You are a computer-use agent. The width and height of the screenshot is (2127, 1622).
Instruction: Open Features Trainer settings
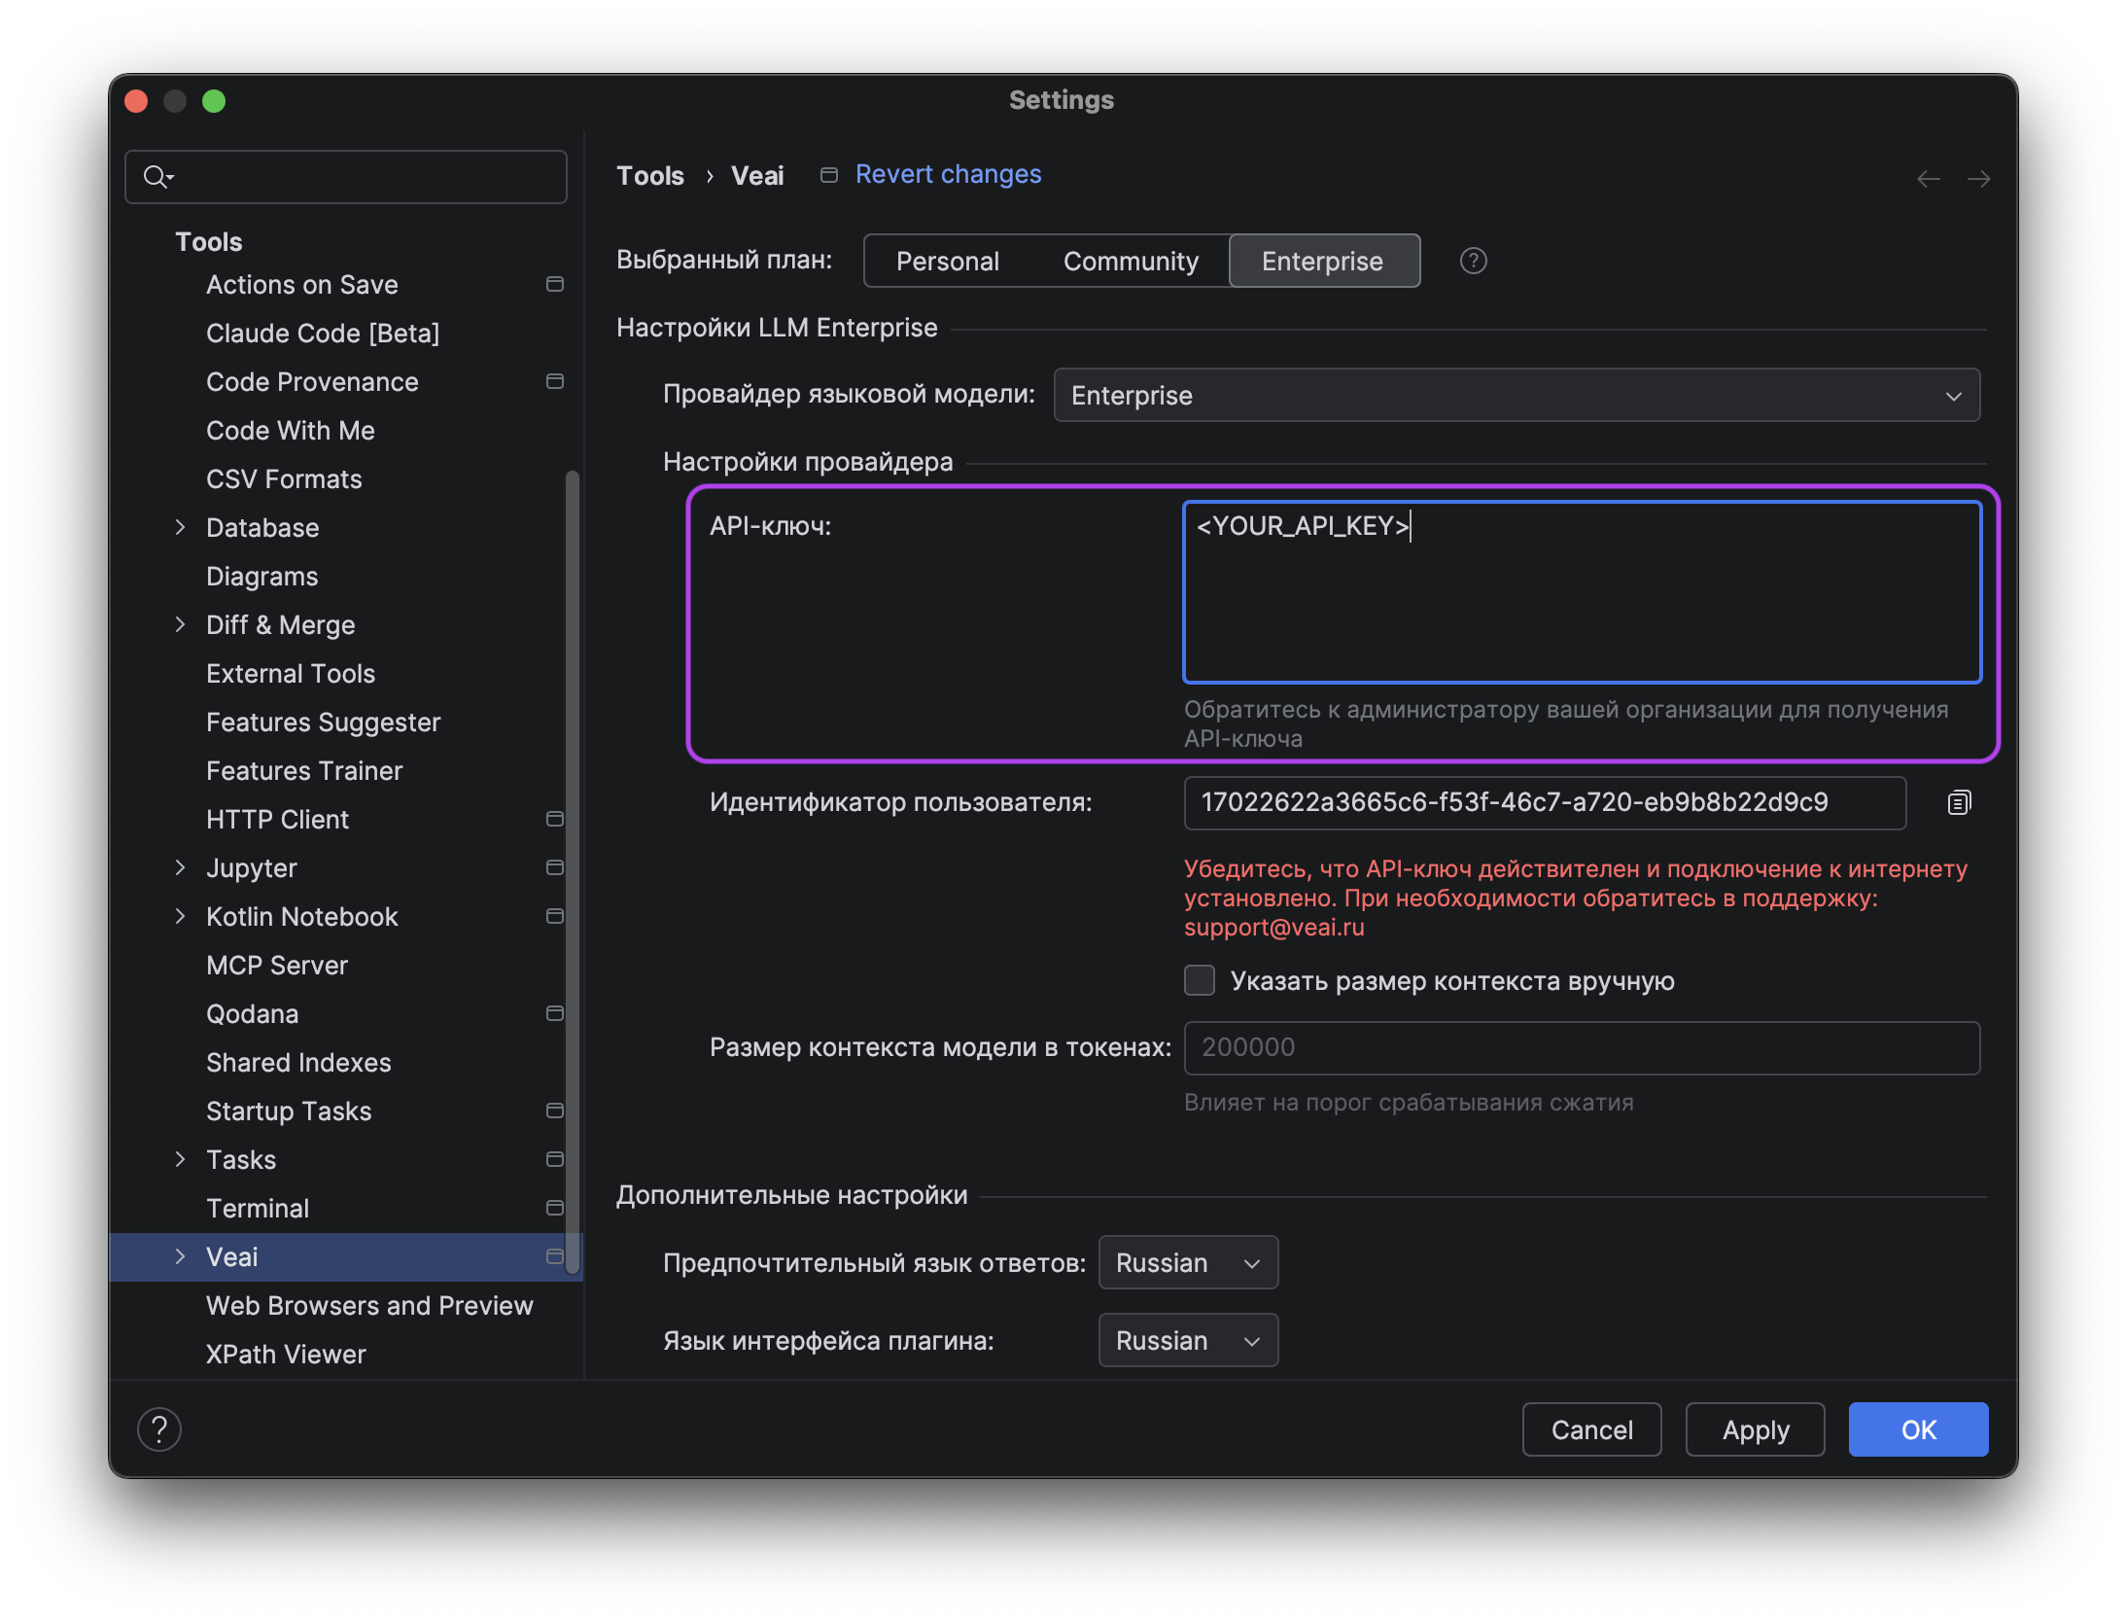[x=304, y=770]
